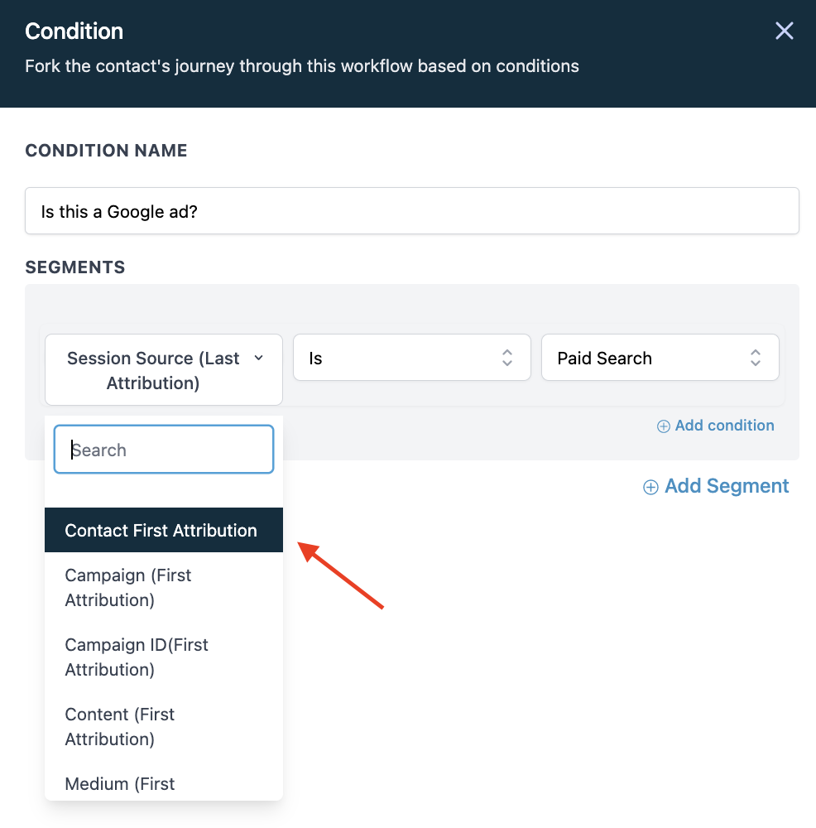Click the Add condition link
816x828 pixels.
[x=724, y=426]
